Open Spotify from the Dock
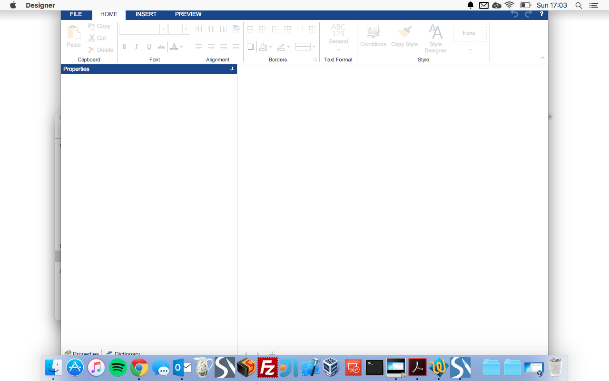 [118, 368]
